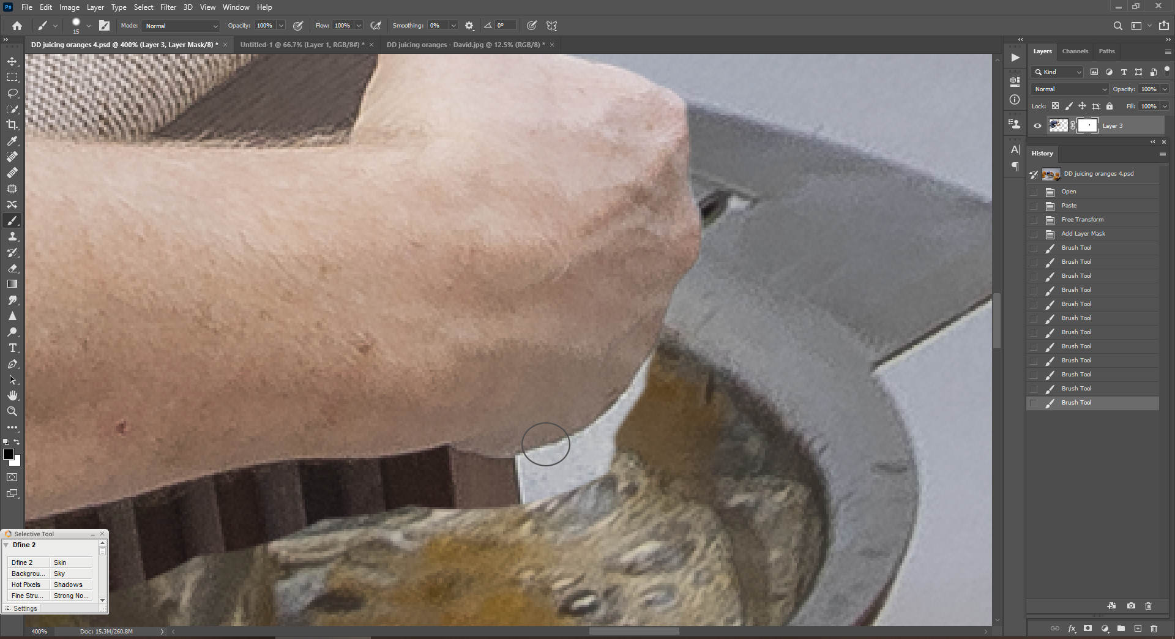Set history brush source at Free Transform
Viewport: 1175px width, 639px height.
coord(1034,220)
